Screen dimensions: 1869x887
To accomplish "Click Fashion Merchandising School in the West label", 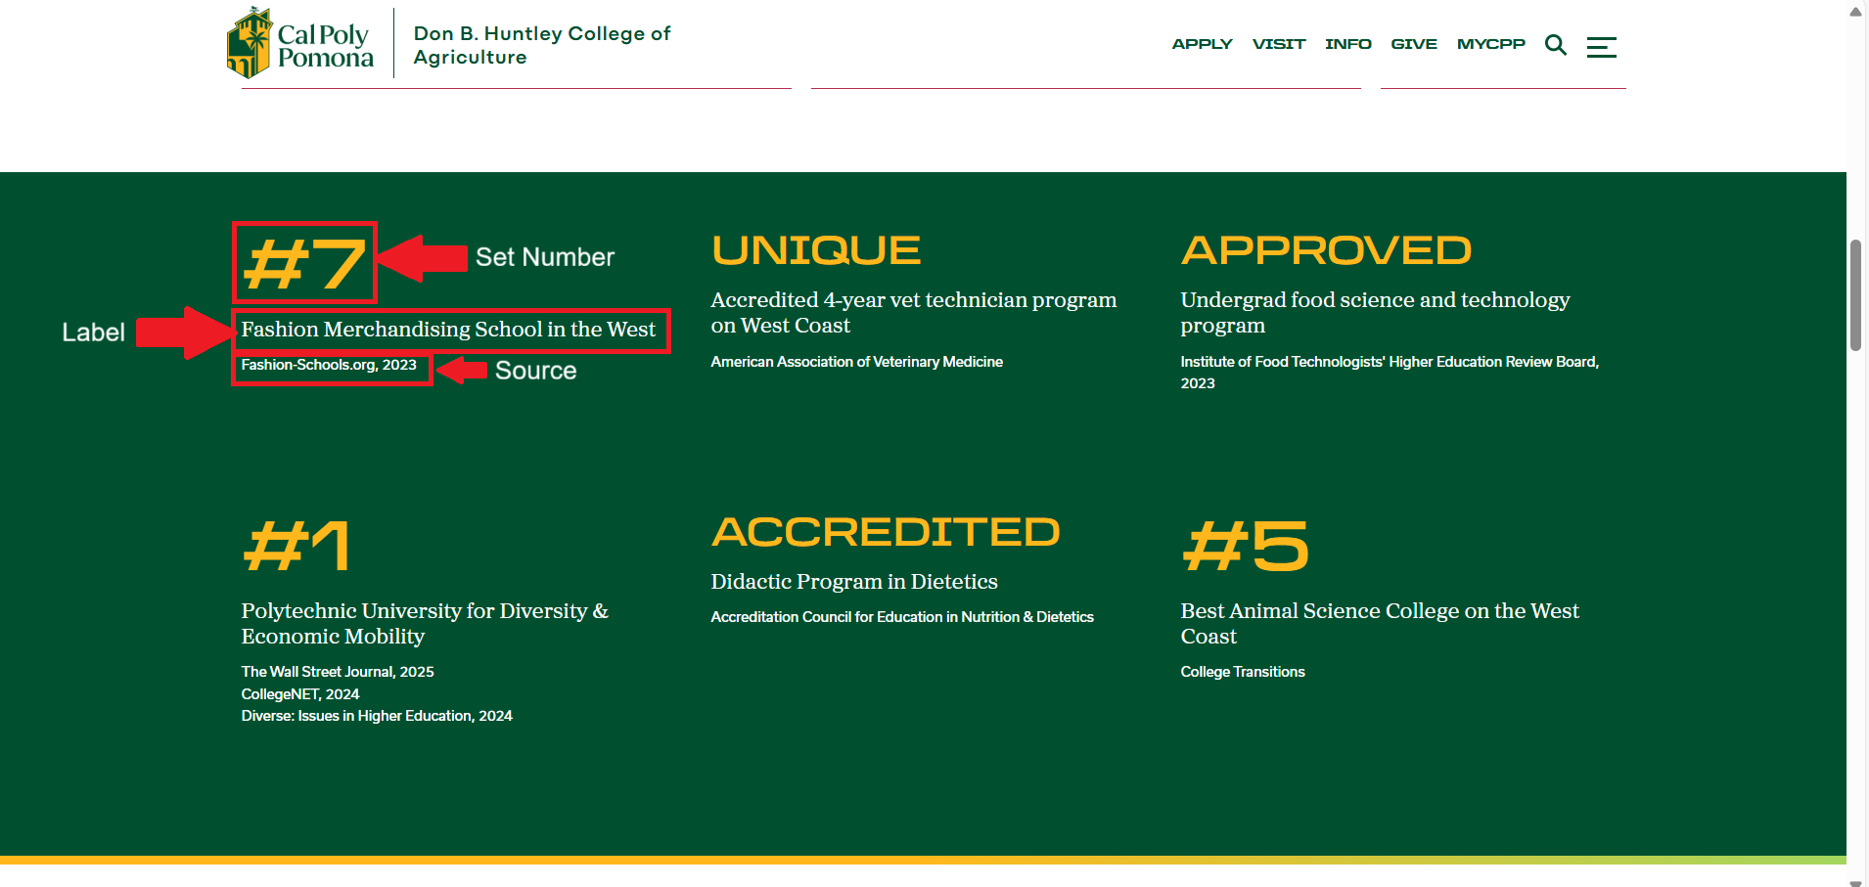I will point(448,330).
